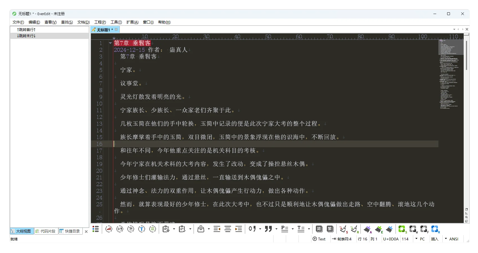Click the green brush icon labeled E
Image resolution: width=478 pixels, height=253 pixels.
coord(379,229)
